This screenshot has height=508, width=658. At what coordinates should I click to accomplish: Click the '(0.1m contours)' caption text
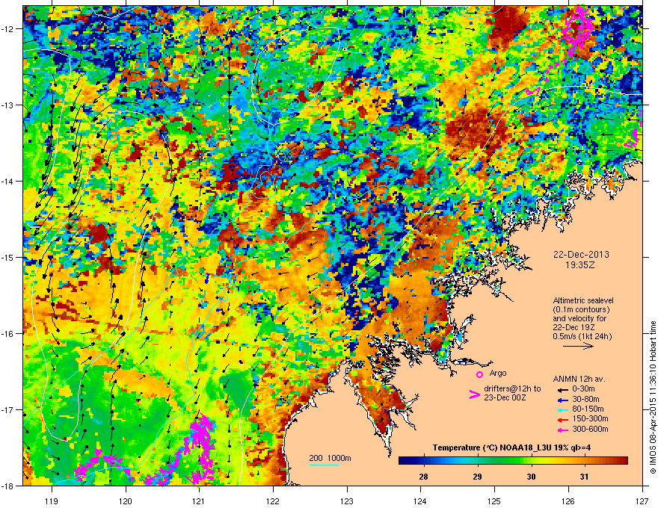[581, 310]
